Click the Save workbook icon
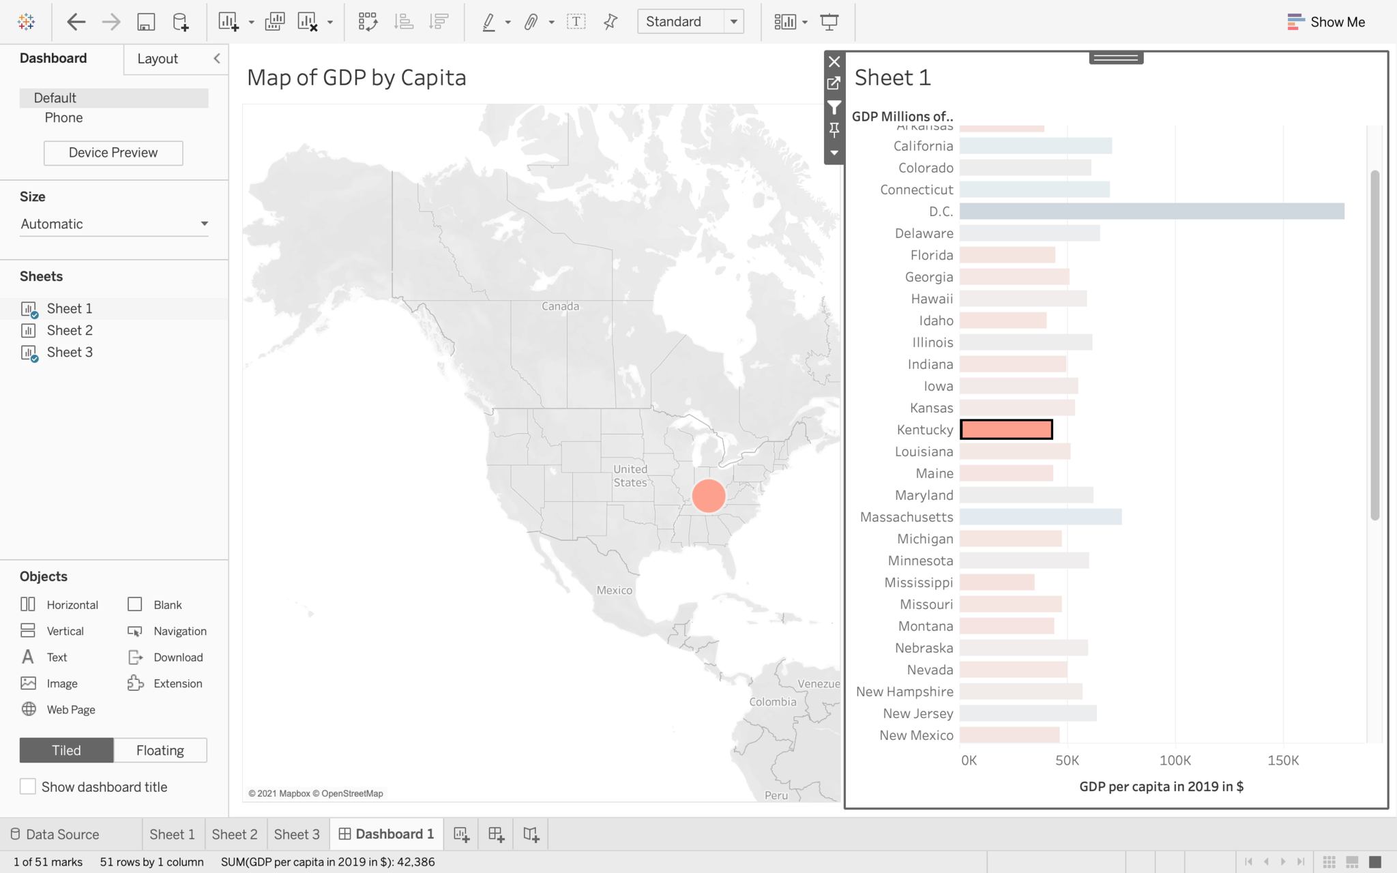1397x873 pixels. point(145,22)
